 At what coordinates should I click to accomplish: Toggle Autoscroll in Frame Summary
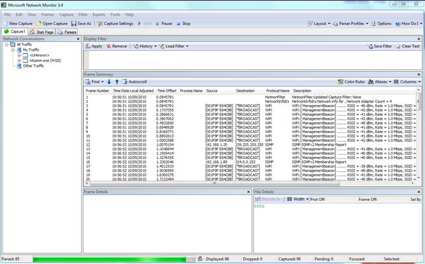click(x=134, y=81)
